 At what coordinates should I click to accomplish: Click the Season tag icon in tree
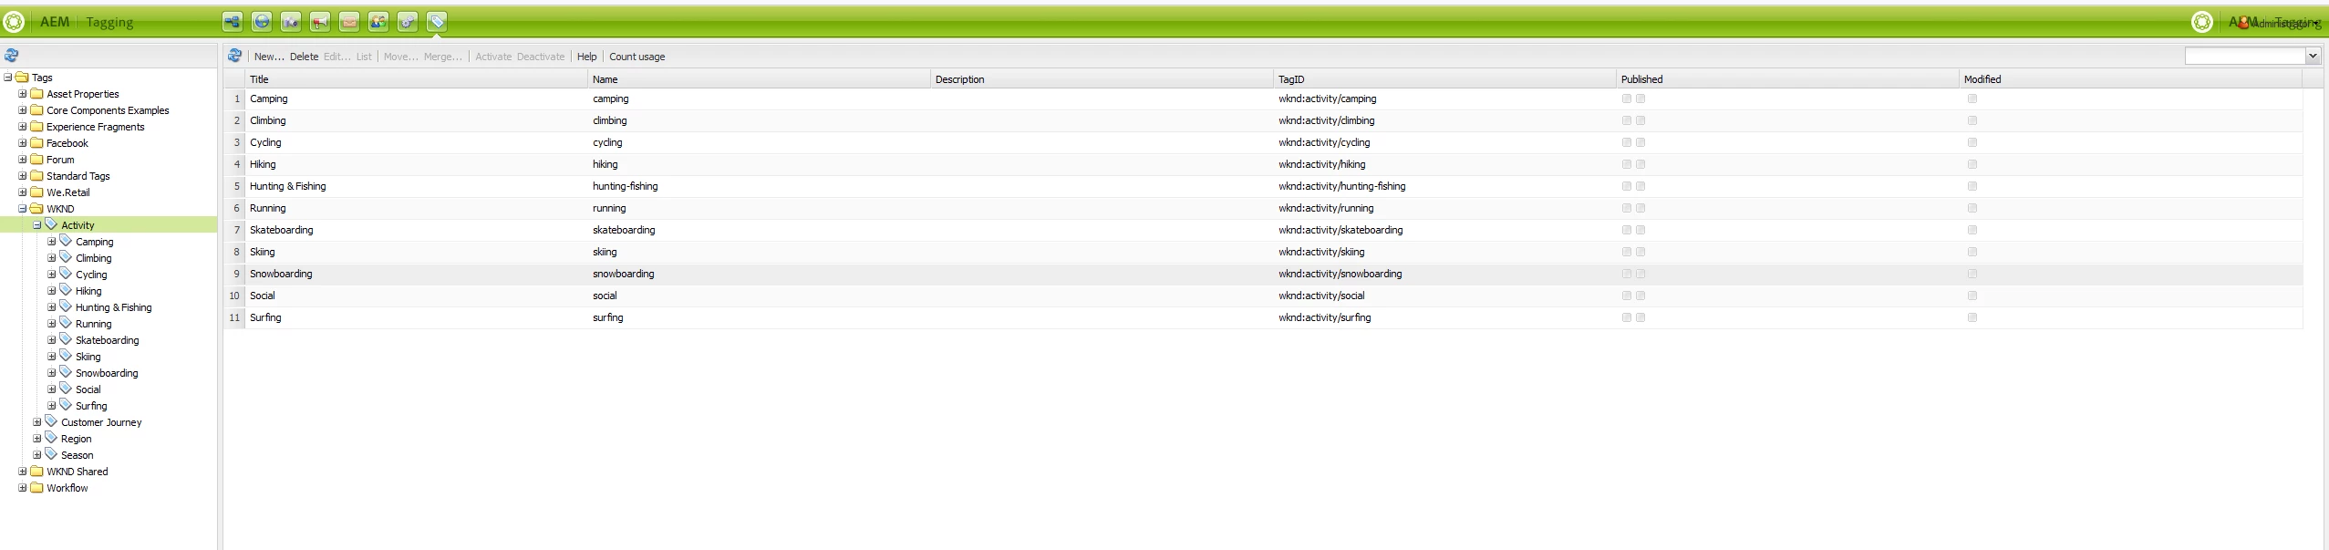pyautogui.click(x=51, y=454)
